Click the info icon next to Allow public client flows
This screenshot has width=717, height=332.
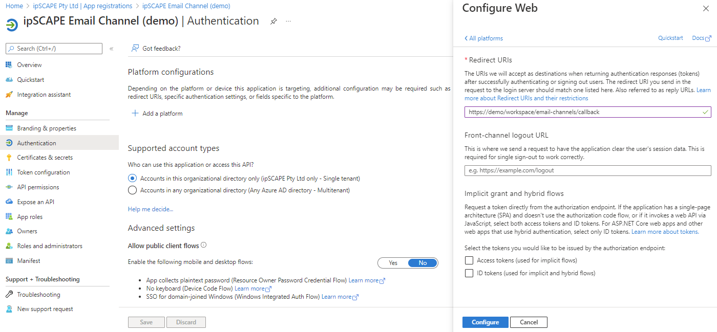pos(204,245)
